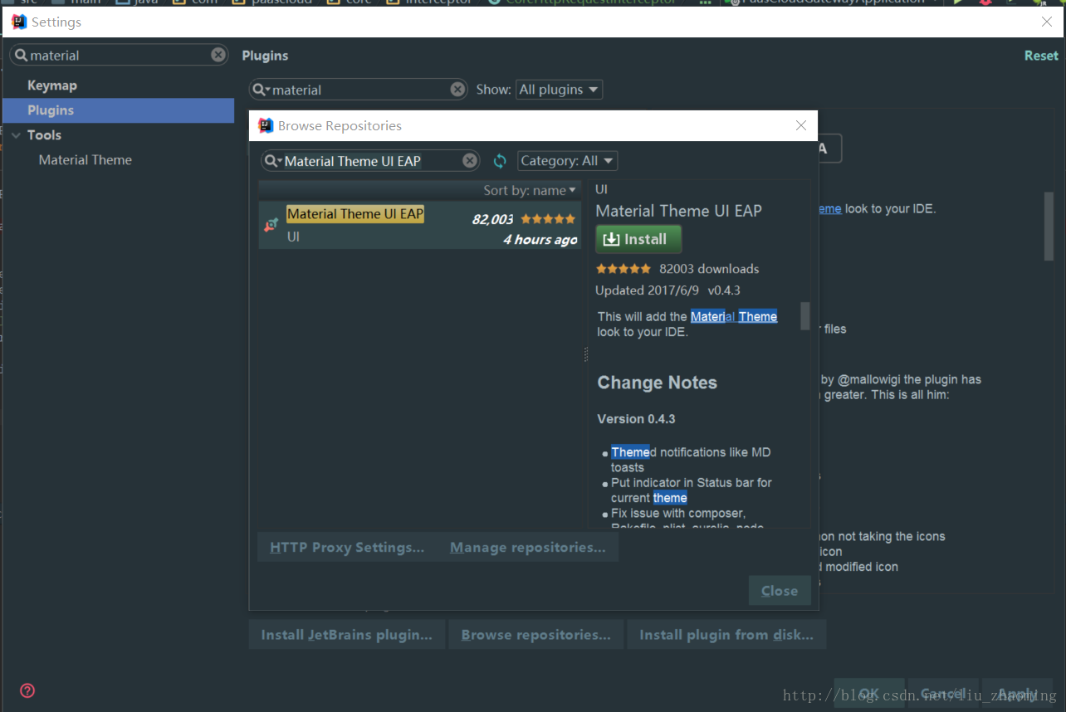Clear the Plugins panel 'material' search

(x=458, y=90)
